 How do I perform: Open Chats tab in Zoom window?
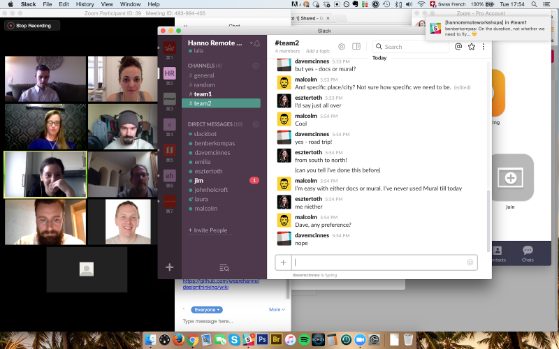tap(528, 253)
